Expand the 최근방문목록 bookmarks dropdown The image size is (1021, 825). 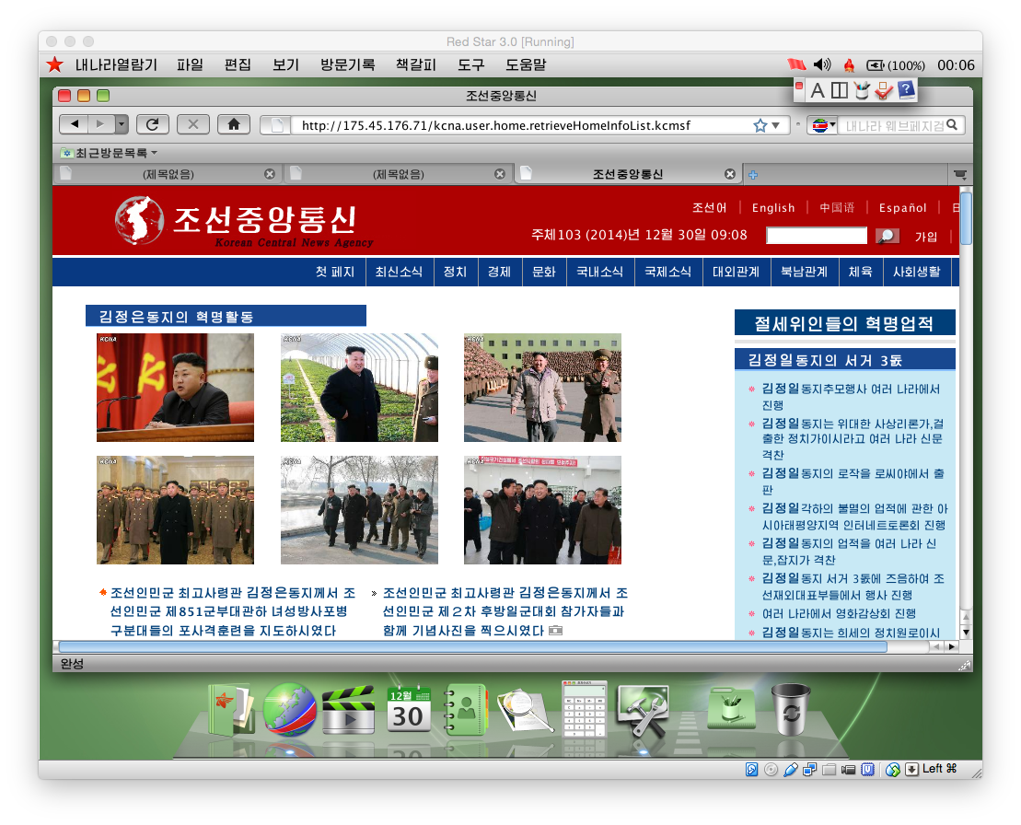[109, 152]
